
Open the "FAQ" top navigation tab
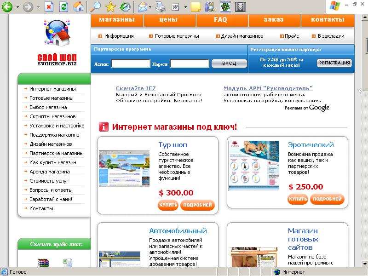point(220,20)
